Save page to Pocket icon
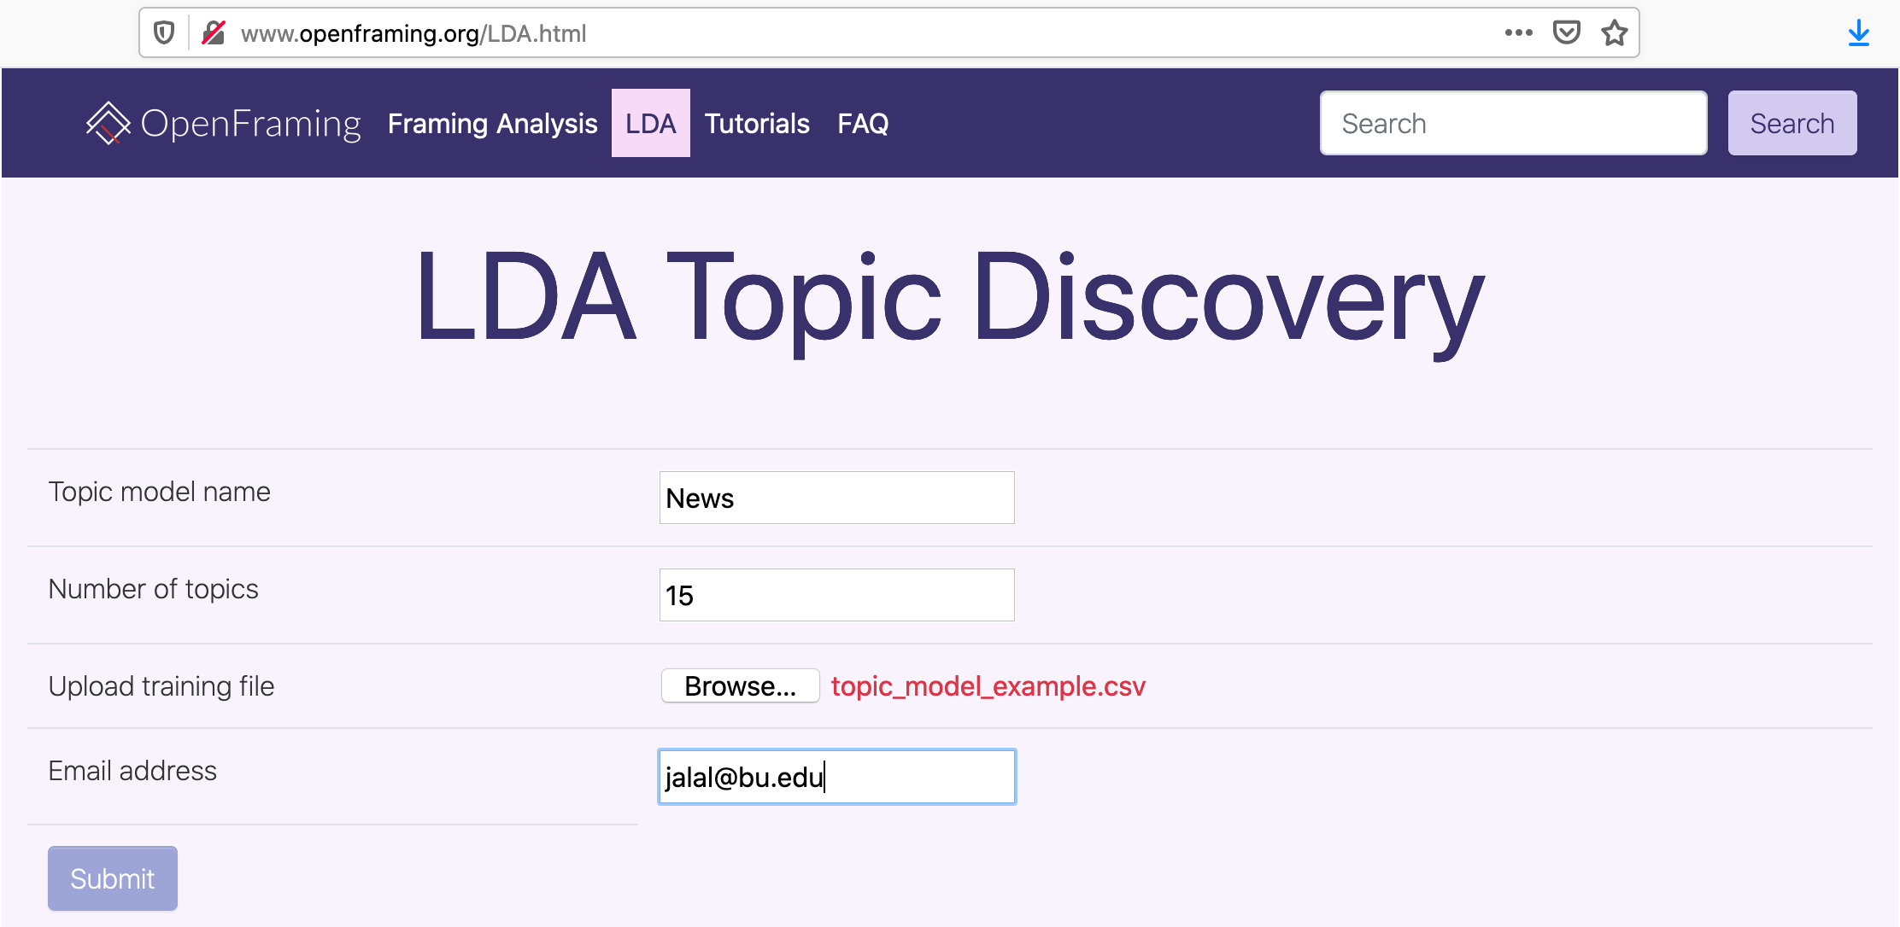This screenshot has width=1900, height=927. [1566, 33]
